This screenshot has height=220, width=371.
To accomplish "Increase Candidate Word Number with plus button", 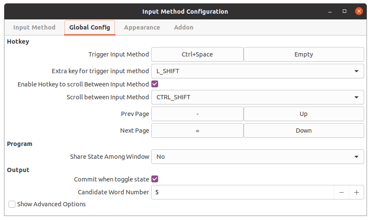I will point(356,193).
